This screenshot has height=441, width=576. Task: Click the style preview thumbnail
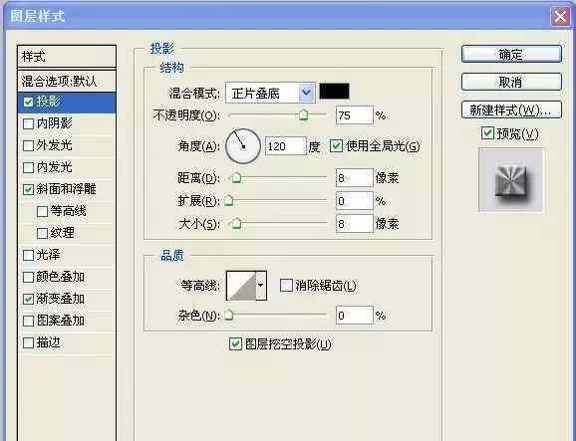(510, 180)
